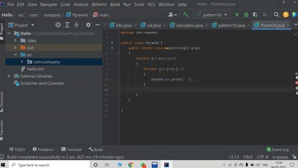This screenshot has height=168, width=298.
Task: Expand External Libraries node
Action: 9,76
